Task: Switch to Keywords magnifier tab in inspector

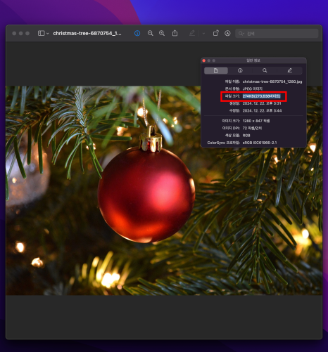Action: 265,70
